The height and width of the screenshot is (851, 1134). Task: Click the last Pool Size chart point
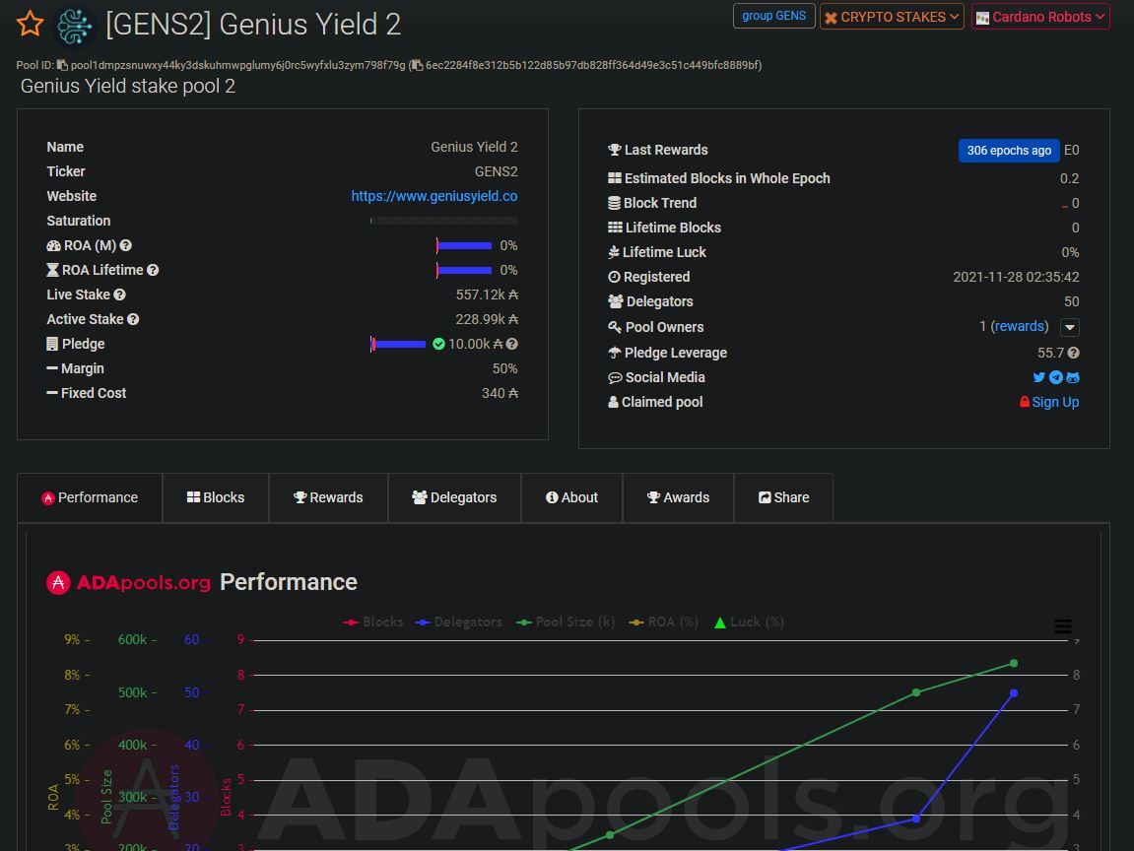tap(1014, 663)
